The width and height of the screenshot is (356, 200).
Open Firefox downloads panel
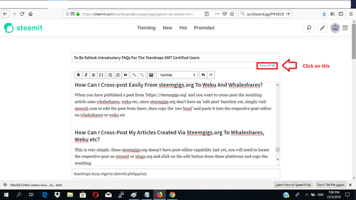324,14
